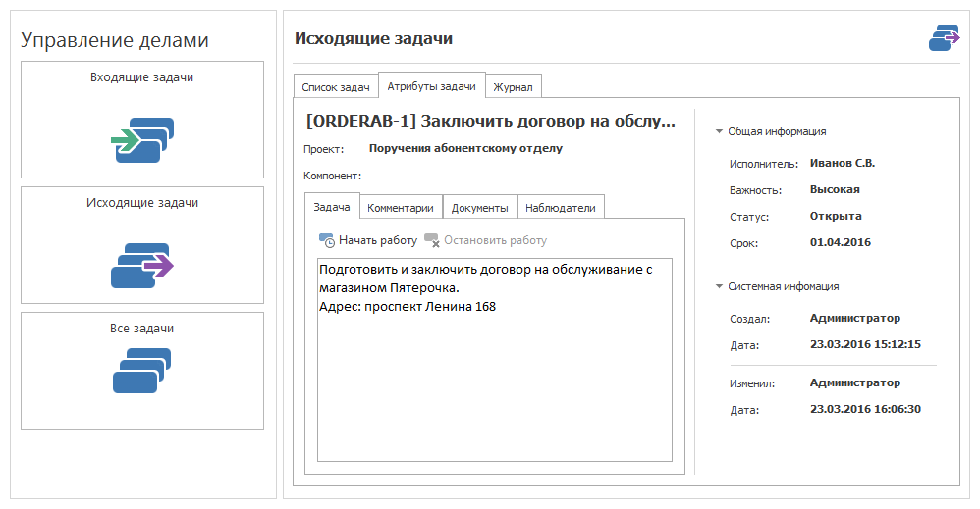The height and width of the screenshot is (509, 980).
Task: Click the Создал value Администратор
Action: coord(855,318)
